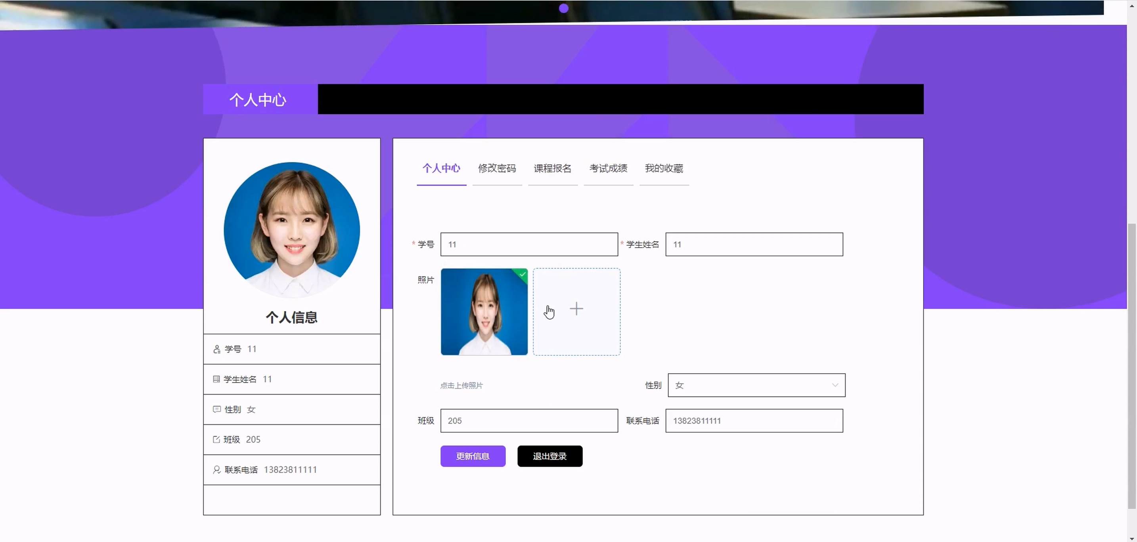Click the 退出登录 button
The height and width of the screenshot is (542, 1137).
click(x=549, y=456)
